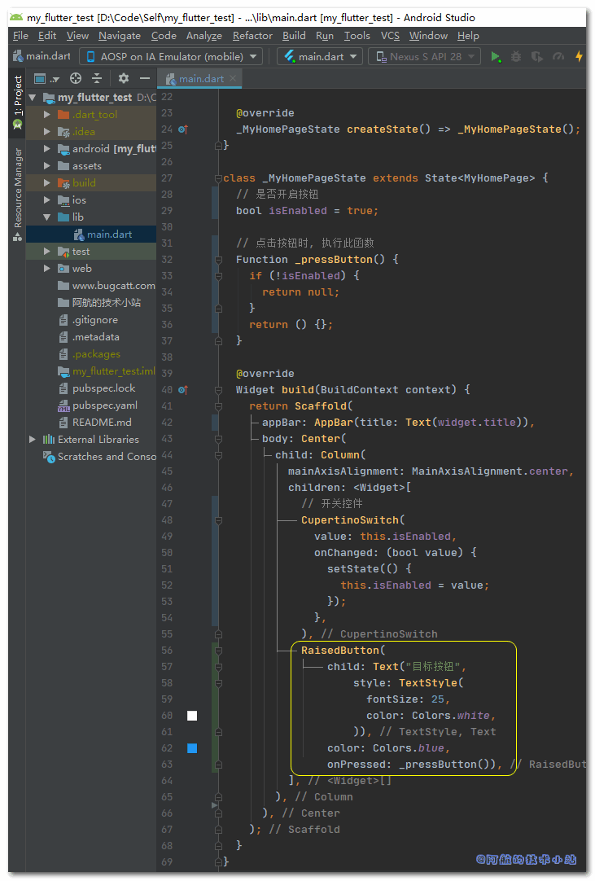Open main.dart run configuration dropdown

(320, 57)
